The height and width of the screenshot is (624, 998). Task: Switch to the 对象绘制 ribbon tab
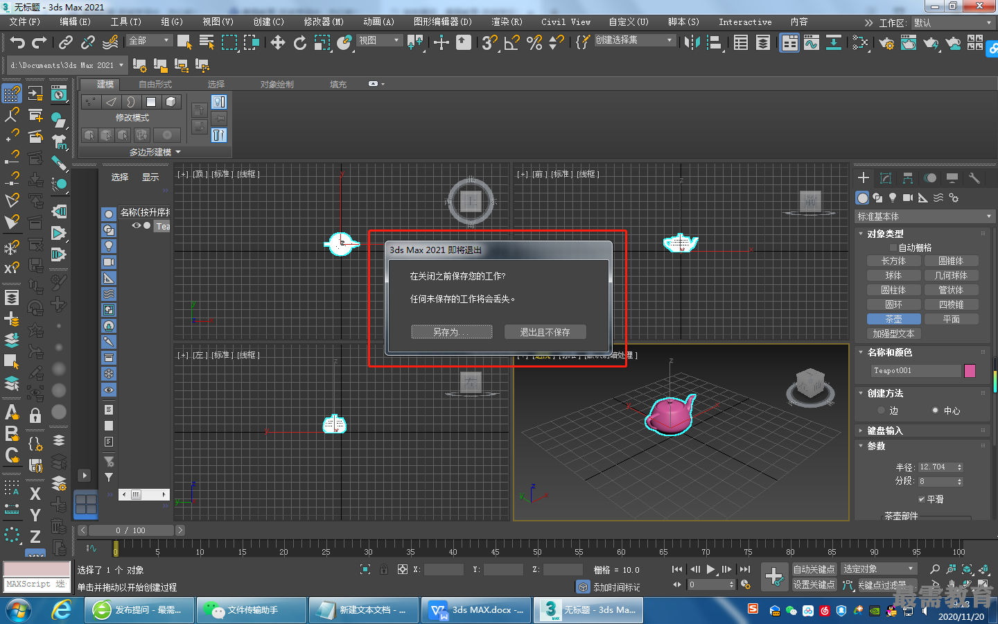[277, 84]
